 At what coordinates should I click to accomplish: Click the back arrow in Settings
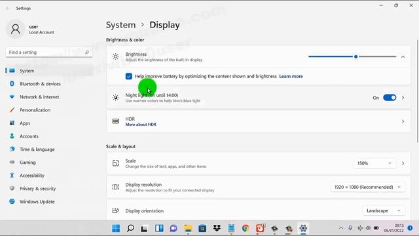pyautogui.click(x=8, y=9)
